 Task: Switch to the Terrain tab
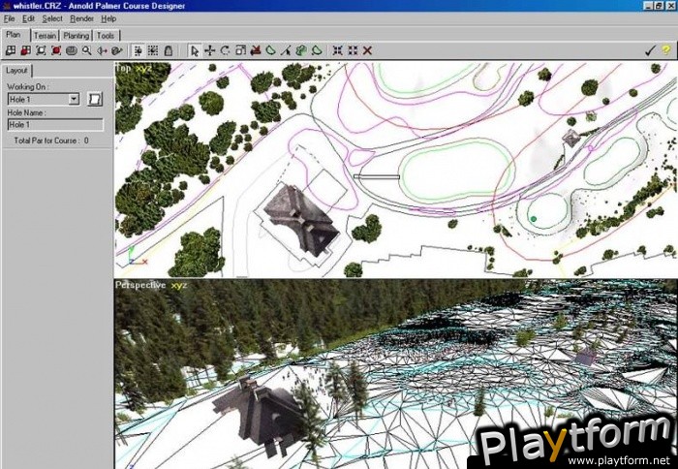[45, 36]
